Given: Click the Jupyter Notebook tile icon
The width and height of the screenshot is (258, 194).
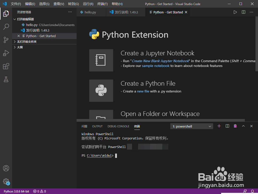Looking at the screenshot, I should [x=101, y=60].
